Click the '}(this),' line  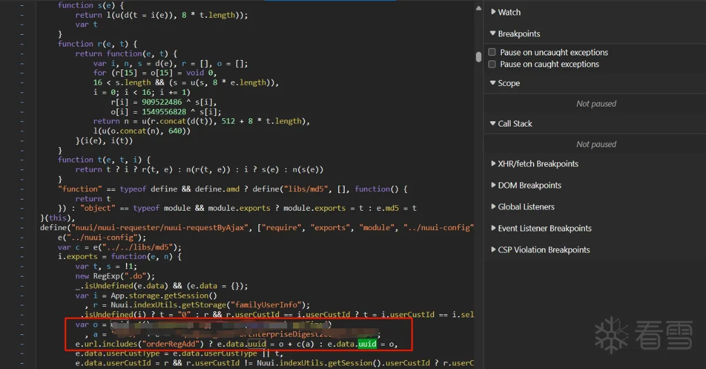[x=58, y=218]
